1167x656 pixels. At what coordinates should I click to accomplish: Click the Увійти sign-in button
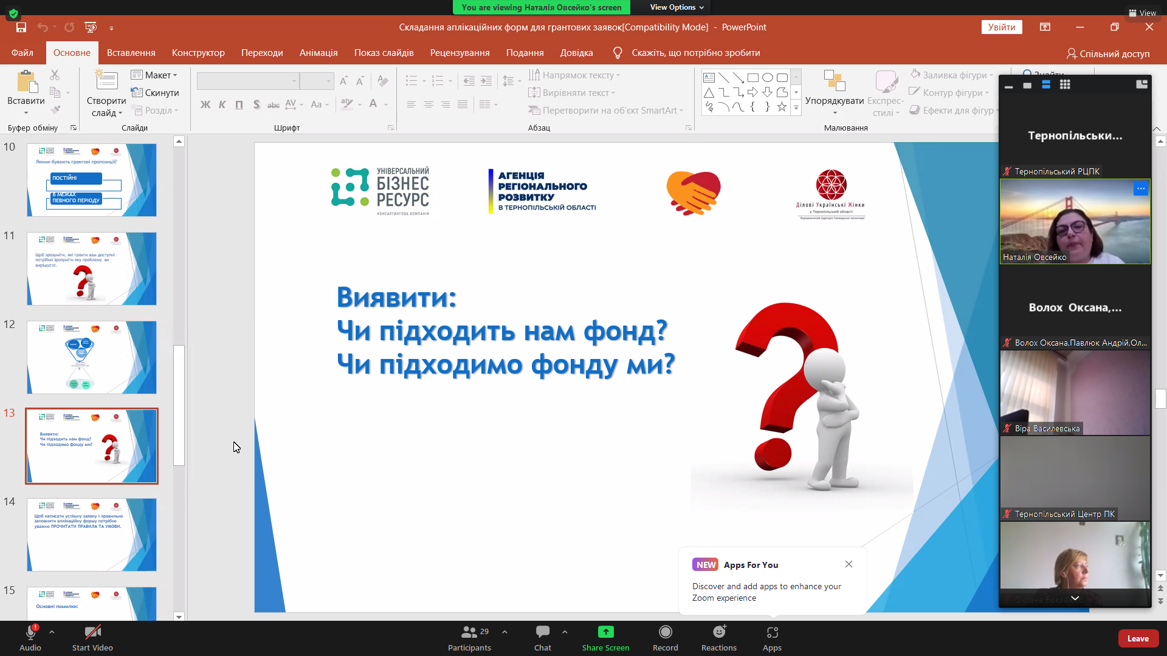pos(1001,27)
